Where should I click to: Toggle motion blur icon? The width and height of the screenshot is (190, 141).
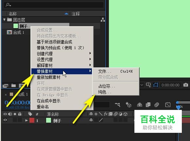point(157,105)
